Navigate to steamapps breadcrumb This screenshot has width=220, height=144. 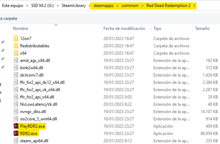103,6
